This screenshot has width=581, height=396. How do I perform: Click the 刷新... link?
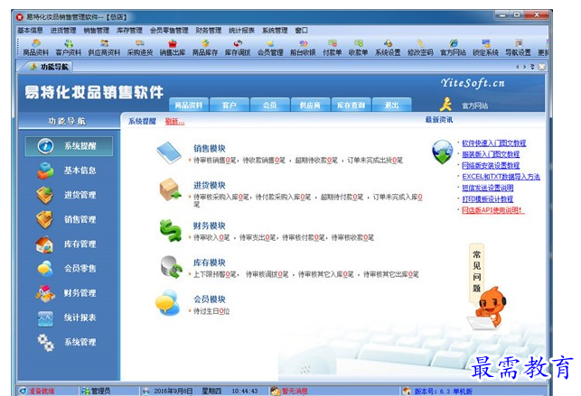coord(174,121)
